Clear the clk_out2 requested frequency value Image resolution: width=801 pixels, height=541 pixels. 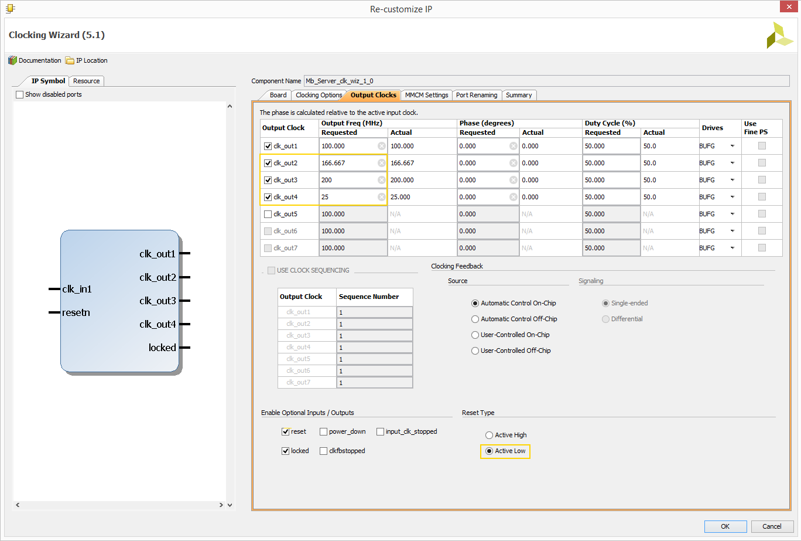pos(381,163)
